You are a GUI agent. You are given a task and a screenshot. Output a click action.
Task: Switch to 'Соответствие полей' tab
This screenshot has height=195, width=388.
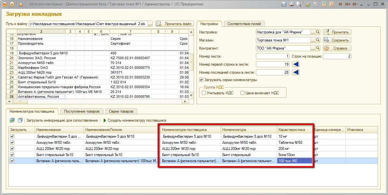point(244,24)
